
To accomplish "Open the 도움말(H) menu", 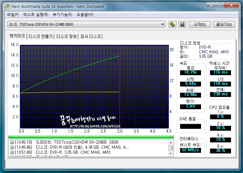I will click(85, 15).
